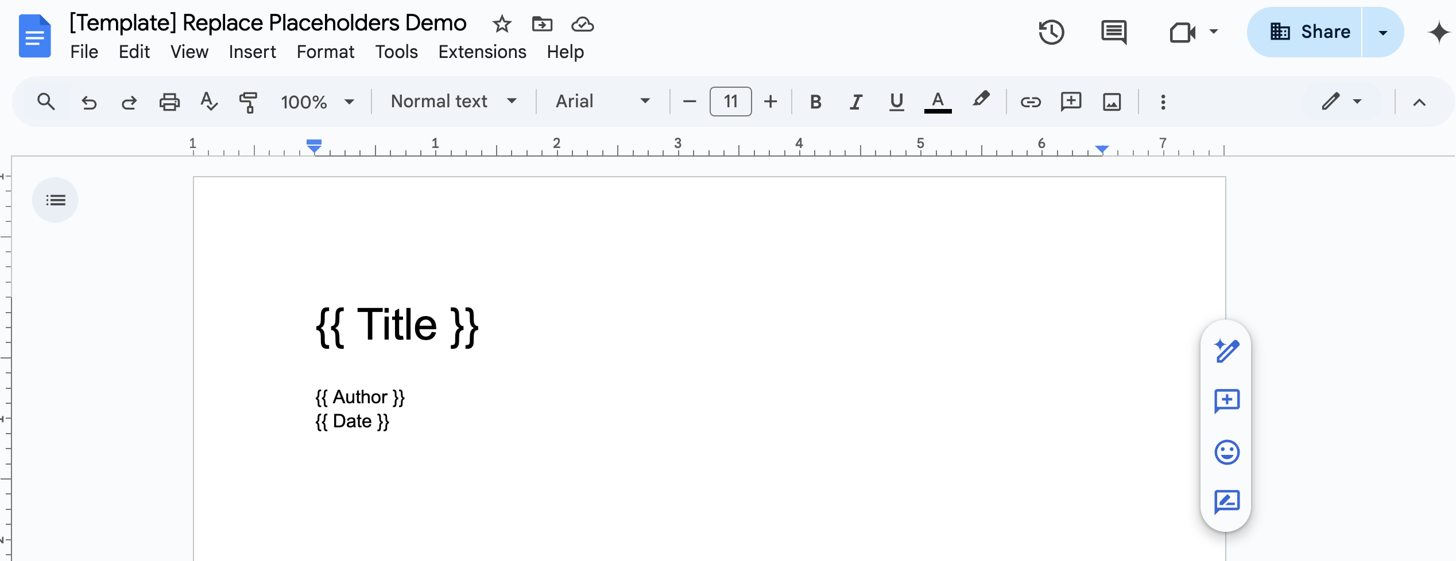Expand the Normal text style dropdown
Viewport: 1456px width, 561px height.
click(454, 102)
